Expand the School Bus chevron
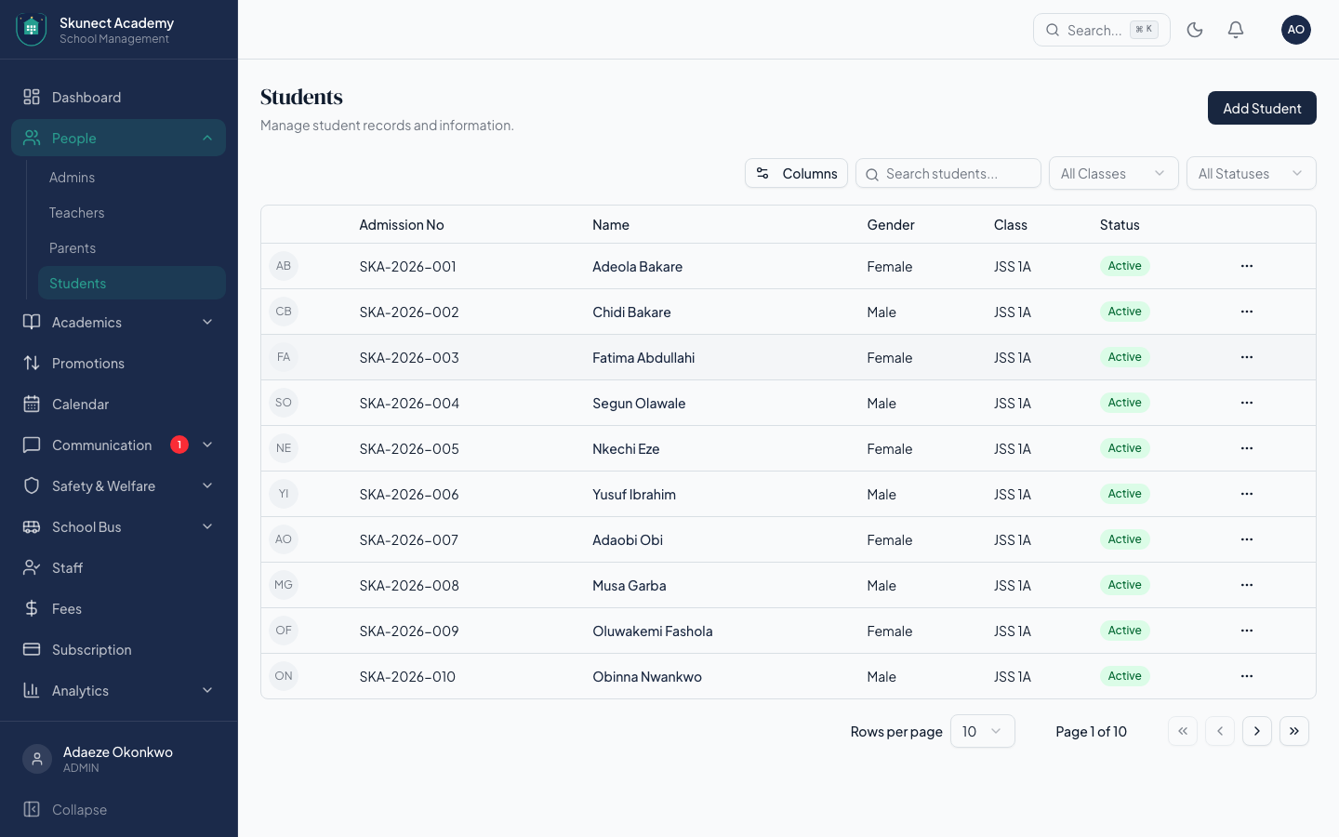The height and width of the screenshot is (837, 1339). pos(207,526)
